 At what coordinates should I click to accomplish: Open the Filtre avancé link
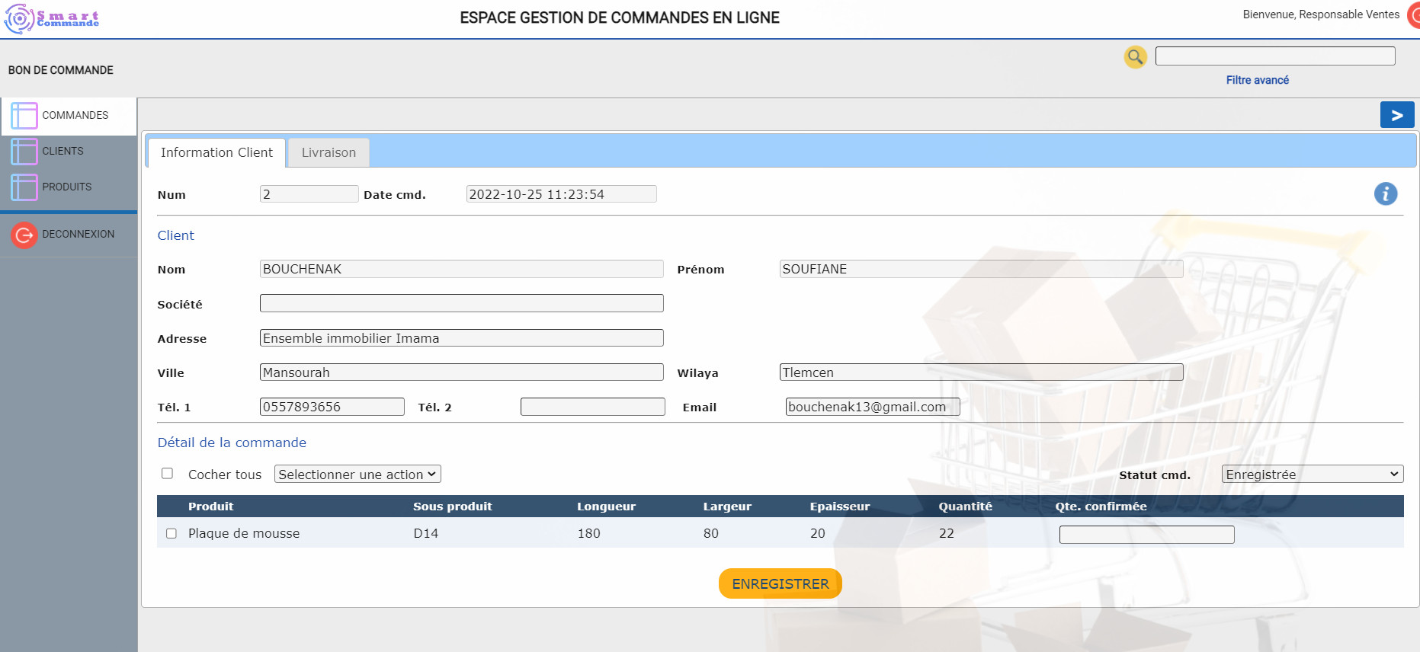[x=1257, y=80]
